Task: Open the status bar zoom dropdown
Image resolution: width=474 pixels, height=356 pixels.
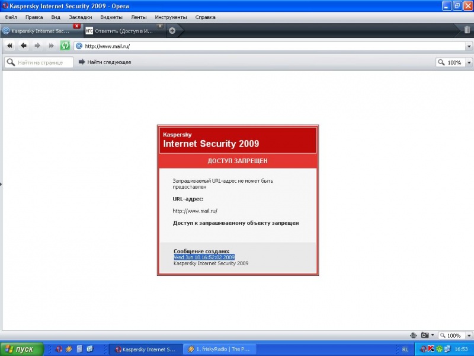Action: [469, 336]
